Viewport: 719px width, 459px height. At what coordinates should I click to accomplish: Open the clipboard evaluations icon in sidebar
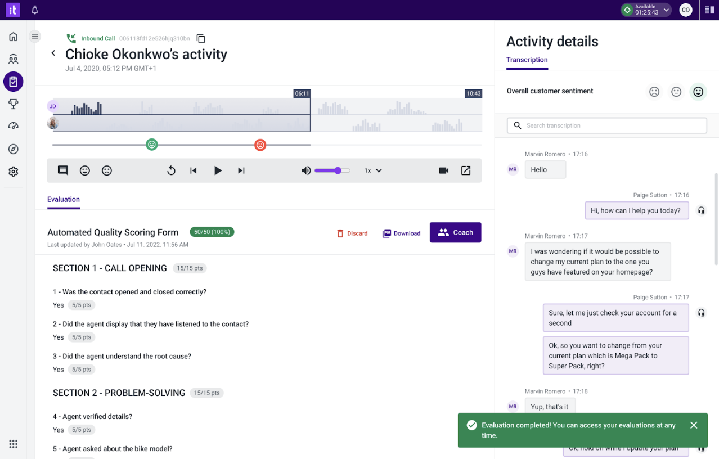click(x=14, y=82)
